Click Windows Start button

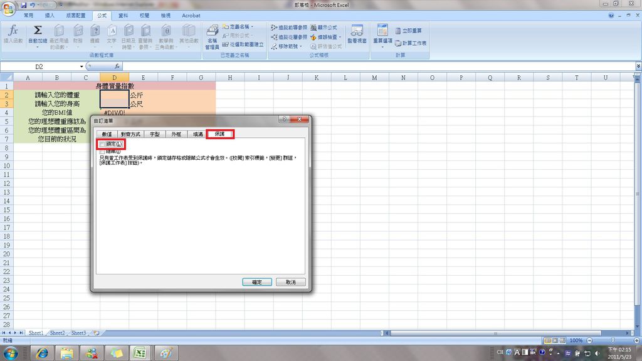10,353
